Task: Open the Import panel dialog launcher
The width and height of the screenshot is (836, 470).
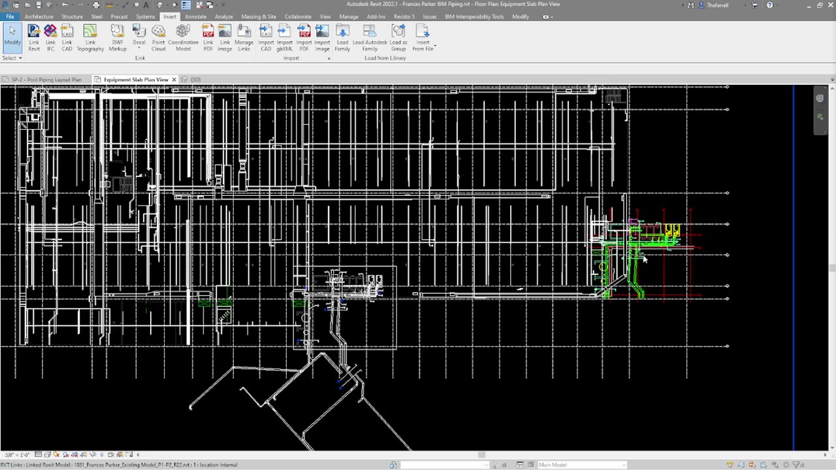Action: click(x=329, y=58)
